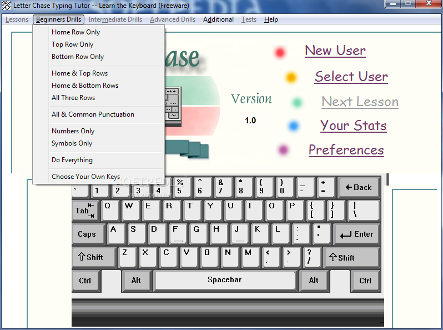Viewport: 443px width, 330px height.
Task: Click the right Alt key
Action: (x=314, y=280)
